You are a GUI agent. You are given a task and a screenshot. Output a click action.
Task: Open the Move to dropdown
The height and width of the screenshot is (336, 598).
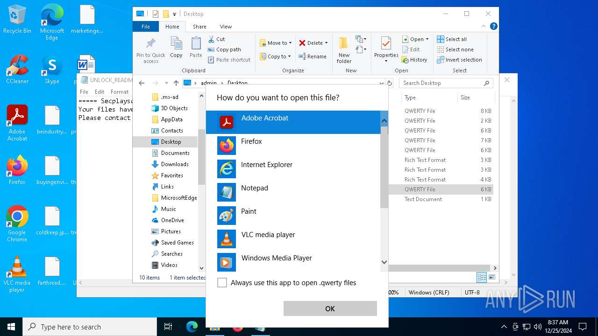pos(276,43)
